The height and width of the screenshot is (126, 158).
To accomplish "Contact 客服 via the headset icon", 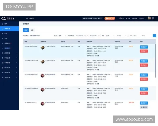I will pos(135,18).
